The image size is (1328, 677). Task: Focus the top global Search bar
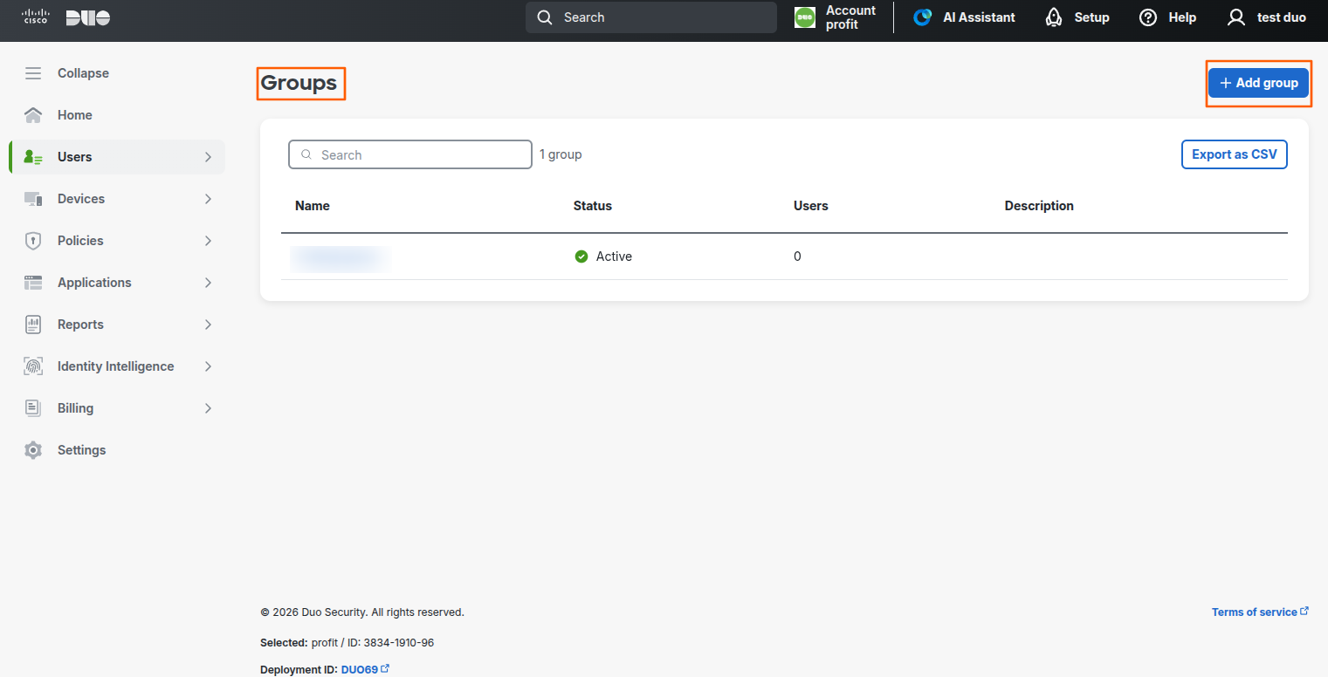(x=651, y=17)
